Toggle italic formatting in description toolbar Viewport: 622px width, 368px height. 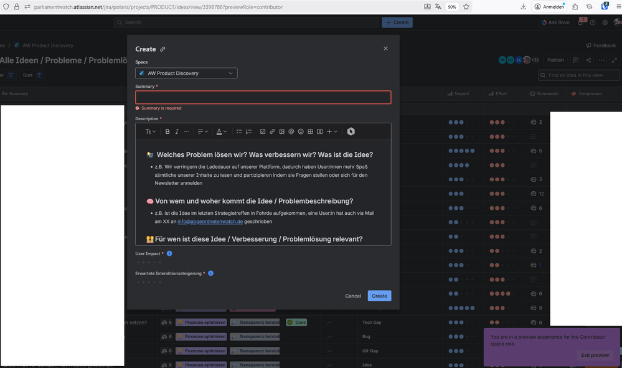(177, 131)
